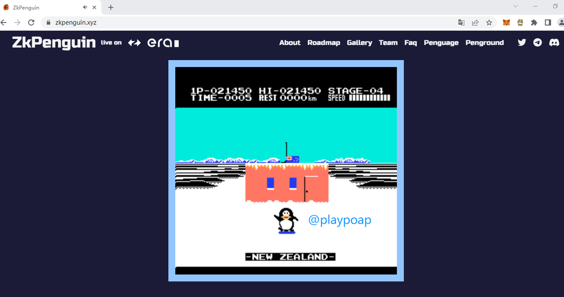The width and height of the screenshot is (564, 297).
Task: Click the pink station house
Action: tap(287, 183)
